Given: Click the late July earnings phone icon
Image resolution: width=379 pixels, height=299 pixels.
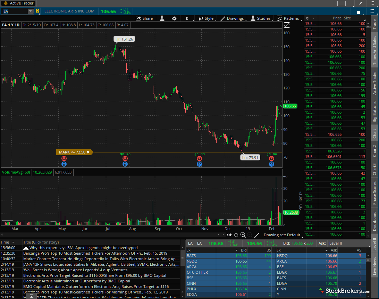Looking at the screenshot, I should click(x=125, y=159).
